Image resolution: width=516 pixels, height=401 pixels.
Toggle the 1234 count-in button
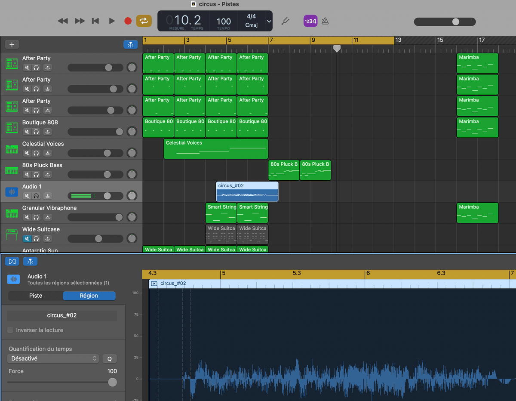[x=310, y=21]
